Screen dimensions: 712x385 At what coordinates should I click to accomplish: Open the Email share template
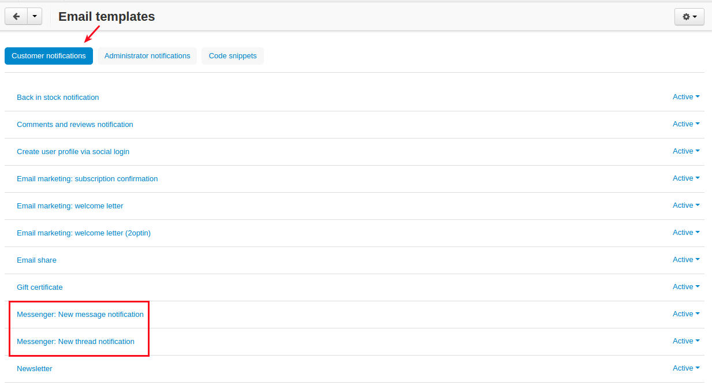tap(36, 260)
